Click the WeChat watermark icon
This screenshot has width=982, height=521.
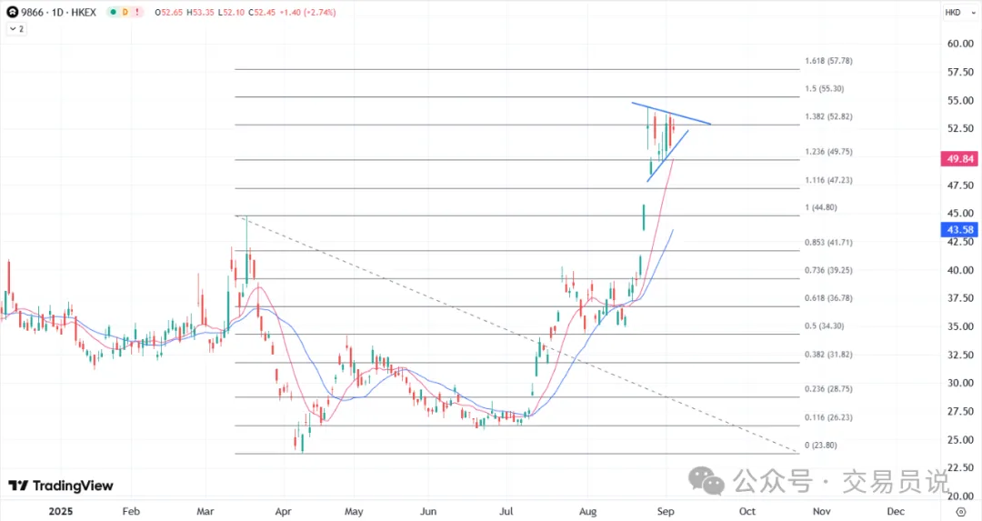tap(706, 480)
